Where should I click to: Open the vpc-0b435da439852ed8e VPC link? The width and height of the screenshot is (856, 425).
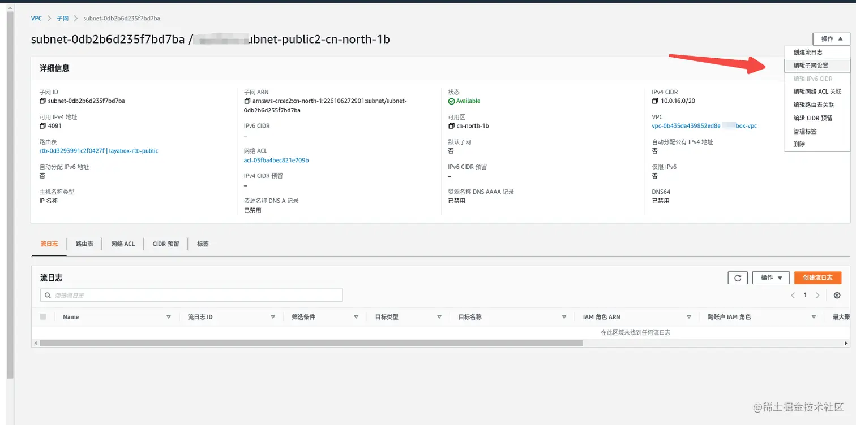(x=704, y=126)
